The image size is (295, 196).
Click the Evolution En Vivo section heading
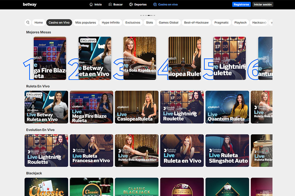(40, 130)
